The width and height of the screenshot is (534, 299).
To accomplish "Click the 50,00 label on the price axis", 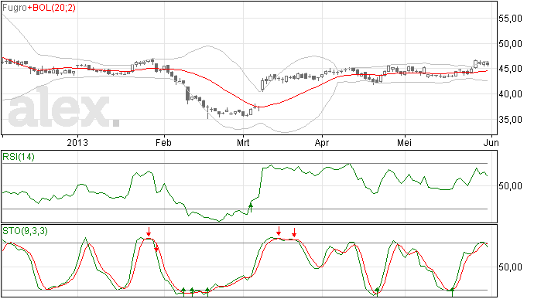I will (511, 44).
